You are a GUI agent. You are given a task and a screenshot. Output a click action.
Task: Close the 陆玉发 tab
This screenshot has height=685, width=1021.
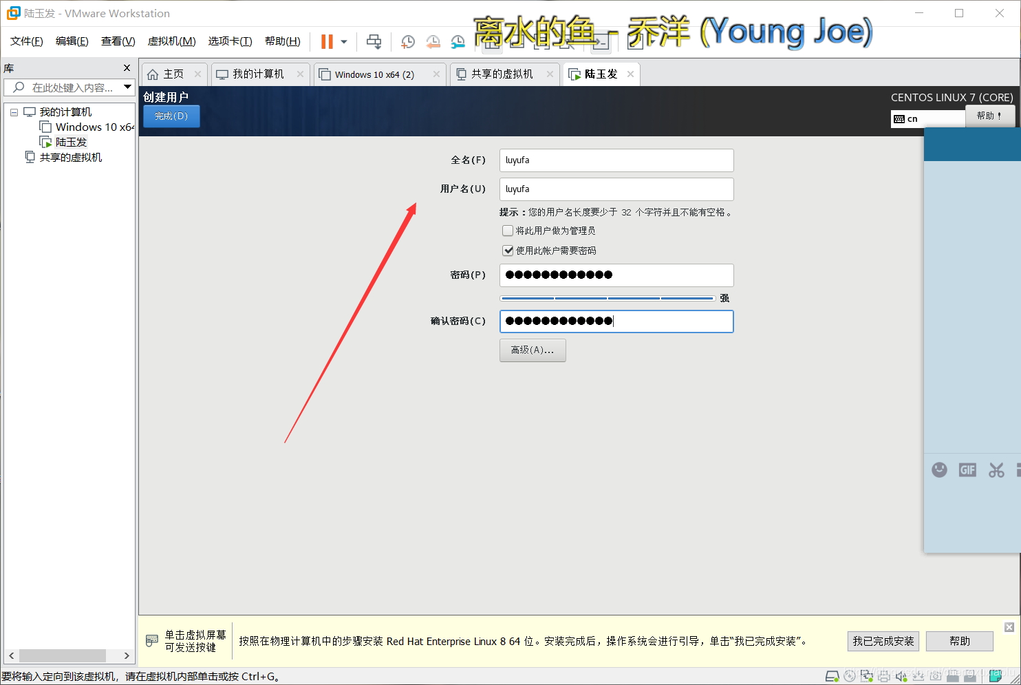tap(630, 74)
